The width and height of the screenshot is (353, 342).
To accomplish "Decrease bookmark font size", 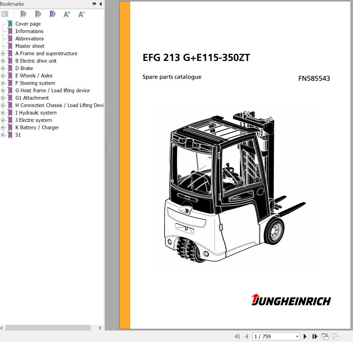I will click(x=81, y=14).
